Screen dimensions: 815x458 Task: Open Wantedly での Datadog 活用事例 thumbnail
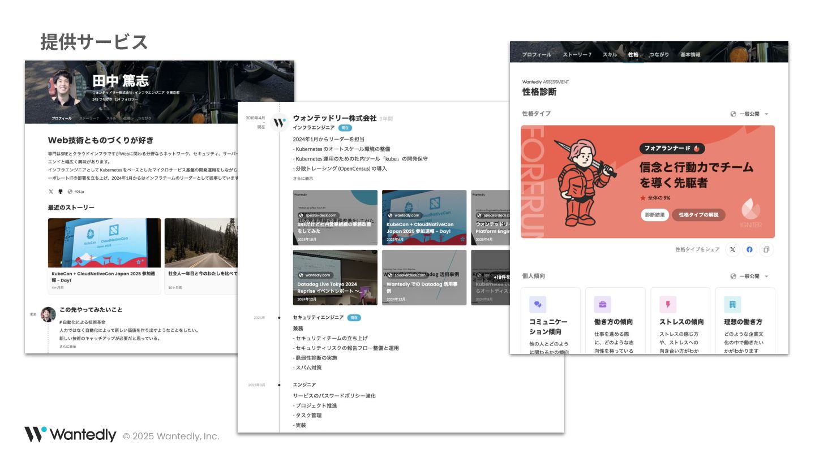(x=424, y=278)
